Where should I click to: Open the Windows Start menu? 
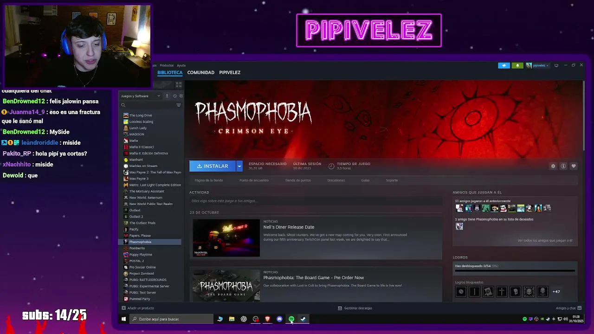[123, 319]
